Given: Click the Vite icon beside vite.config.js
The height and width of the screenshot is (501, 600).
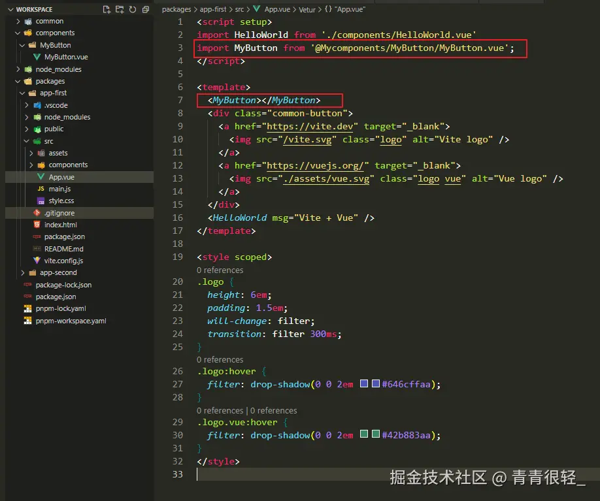Looking at the screenshot, I should 37,261.
